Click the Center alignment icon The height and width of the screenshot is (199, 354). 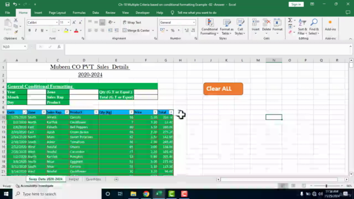tap(96, 30)
